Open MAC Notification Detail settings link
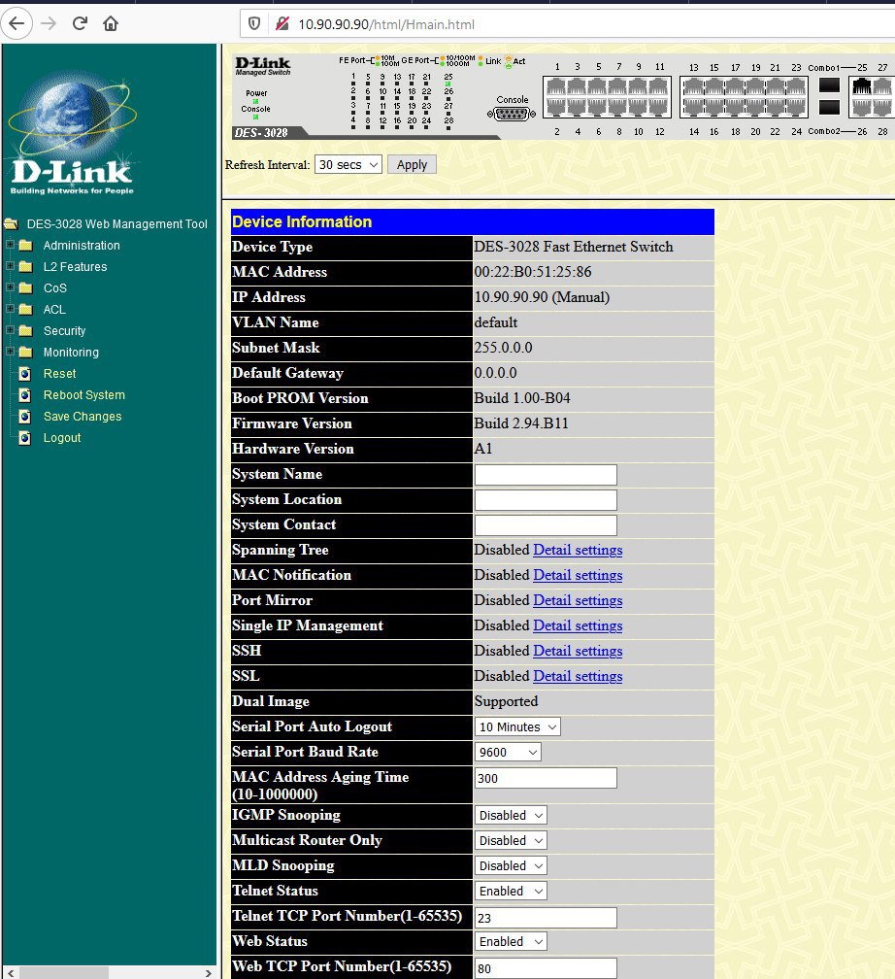895x979 pixels. pyautogui.click(x=578, y=575)
